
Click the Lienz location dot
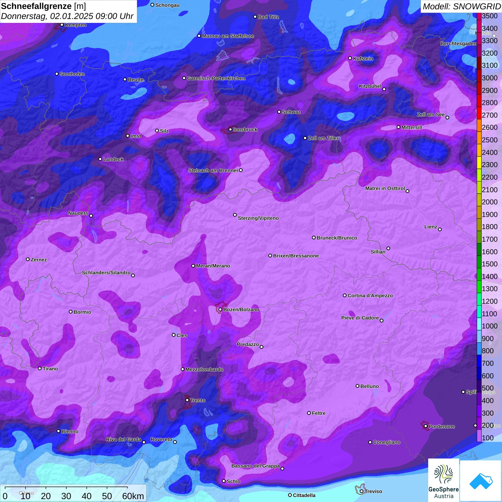[440, 229]
